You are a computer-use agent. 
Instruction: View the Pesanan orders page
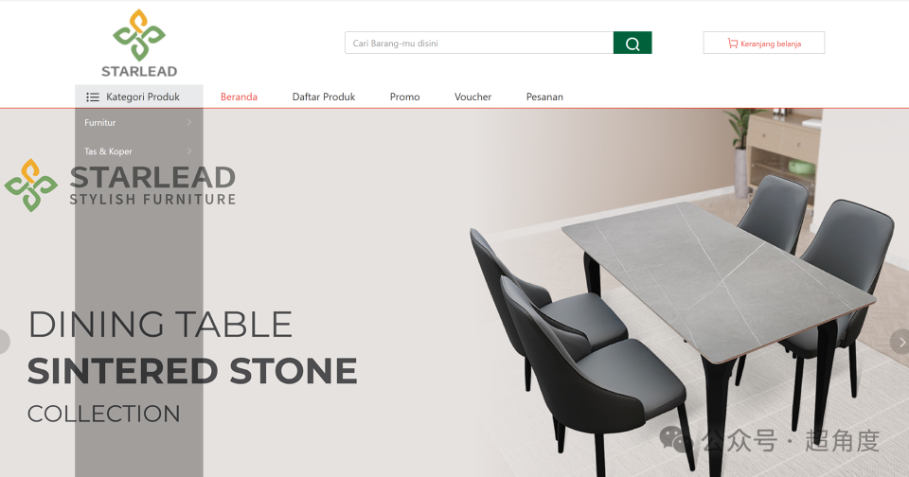(544, 97)
